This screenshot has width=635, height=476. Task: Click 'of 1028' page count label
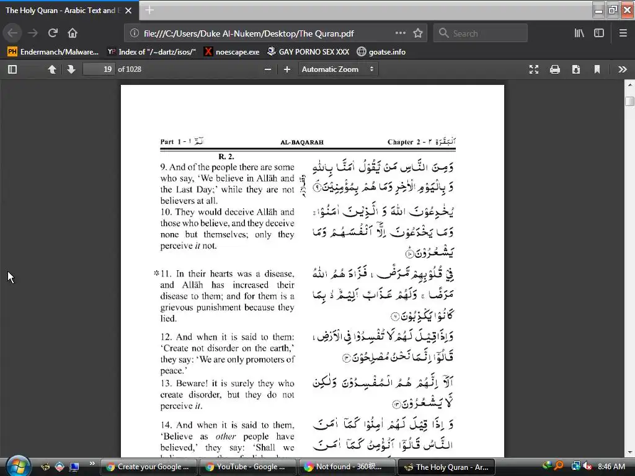[x=130, y=69]
